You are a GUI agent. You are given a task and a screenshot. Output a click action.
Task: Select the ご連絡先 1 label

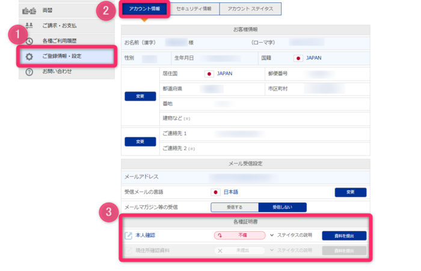tap(174, 133)
